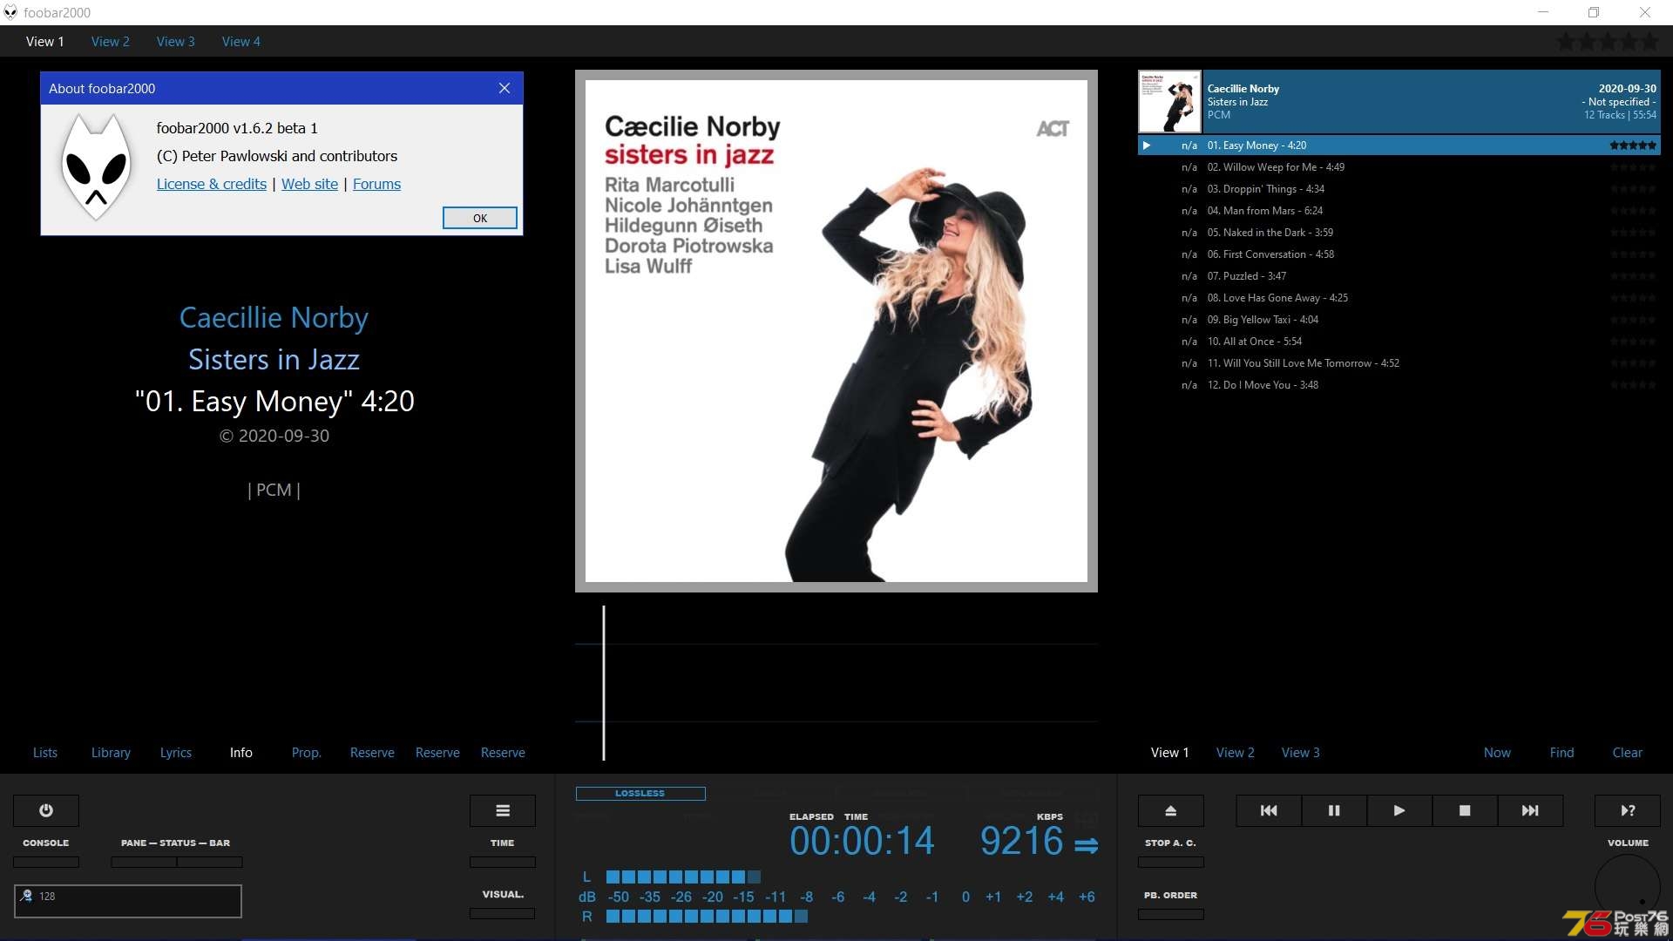Screen dimensions: 1673x941
Task: Click the play button
Action: tap(1399, 810)
